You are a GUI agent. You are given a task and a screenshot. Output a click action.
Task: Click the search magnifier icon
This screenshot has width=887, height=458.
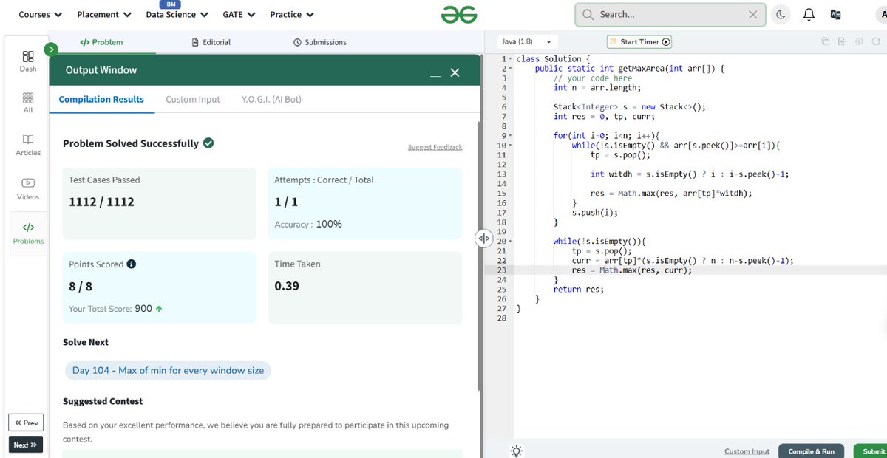(588, 14)
